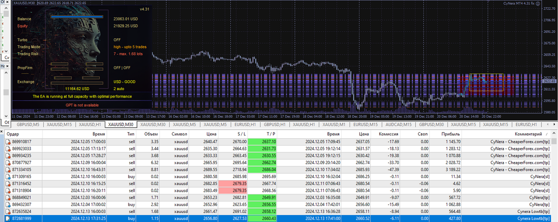The width and height of the screenshot is (558, 222).
Task: Switch to the GBPUSD,M5 chart tab
Action: click(28, 124)
